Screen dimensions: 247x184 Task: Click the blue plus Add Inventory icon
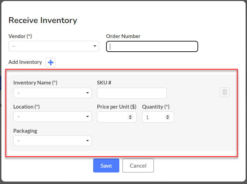51,62
